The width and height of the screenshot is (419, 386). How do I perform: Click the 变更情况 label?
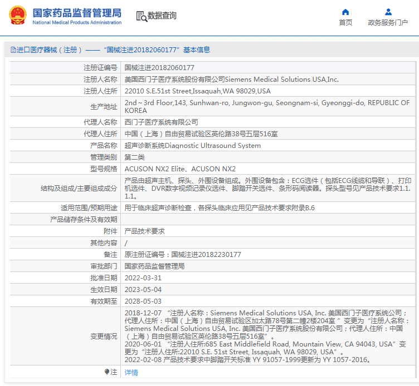(x=104, y=336)
